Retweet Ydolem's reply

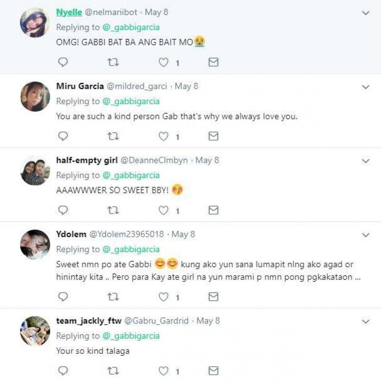(x=113, y=297)
